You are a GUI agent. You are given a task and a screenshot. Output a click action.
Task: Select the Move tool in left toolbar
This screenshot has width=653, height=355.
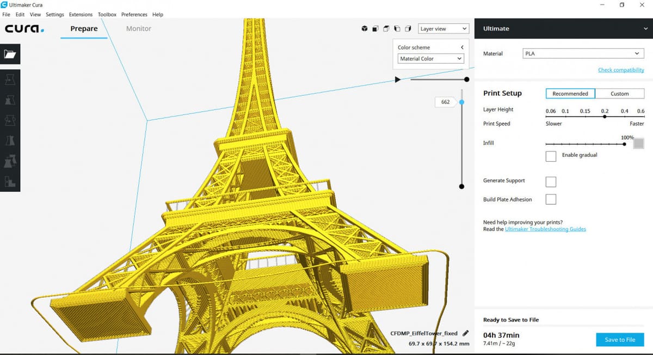(x=10, y=80)
